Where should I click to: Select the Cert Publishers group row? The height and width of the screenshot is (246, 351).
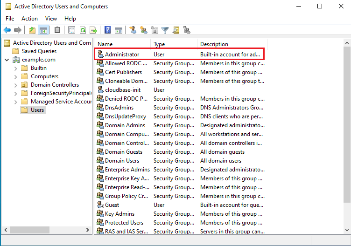(181, 72)
